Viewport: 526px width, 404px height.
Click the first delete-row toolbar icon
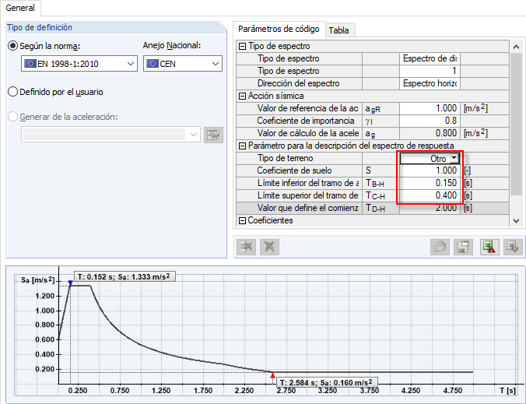pos(246,247)
